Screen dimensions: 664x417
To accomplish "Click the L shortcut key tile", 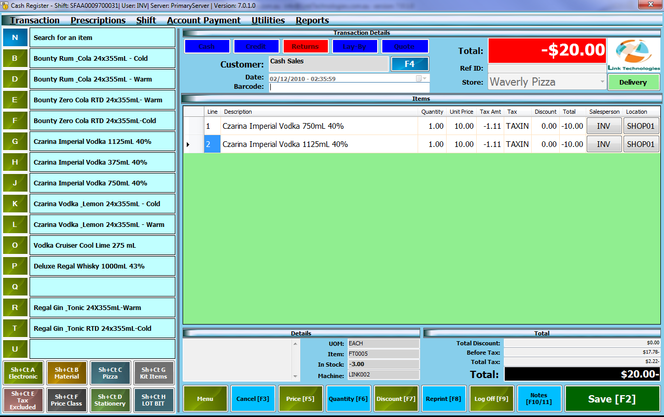I will click(15, 224).
